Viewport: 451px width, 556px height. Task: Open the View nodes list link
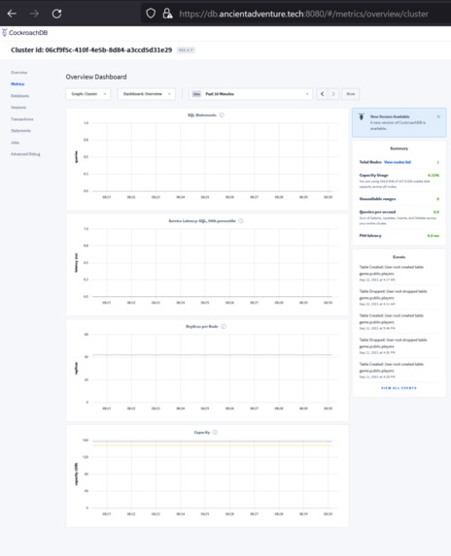[x=398, y=162]
